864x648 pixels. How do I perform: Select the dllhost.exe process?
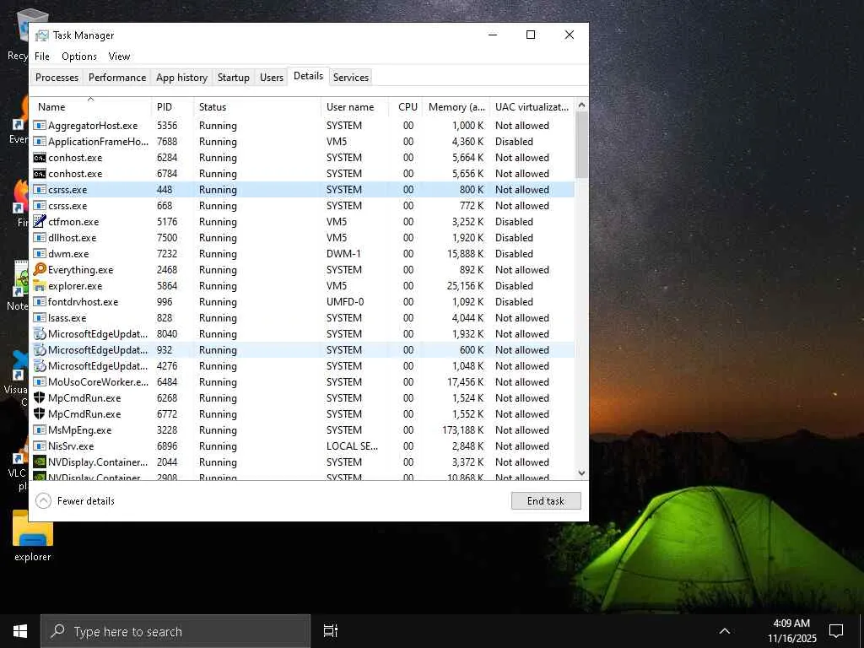(x=303, y=237)
